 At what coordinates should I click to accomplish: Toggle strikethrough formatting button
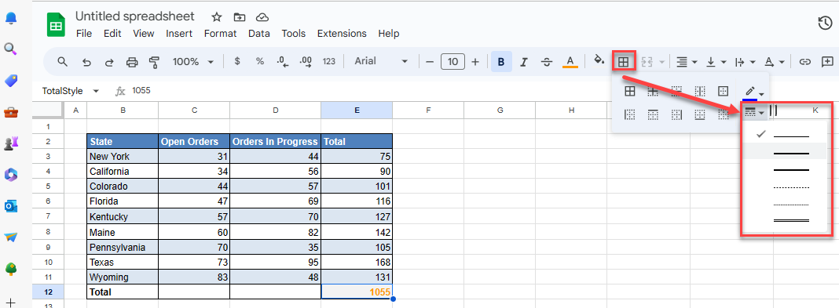[546, 62]
